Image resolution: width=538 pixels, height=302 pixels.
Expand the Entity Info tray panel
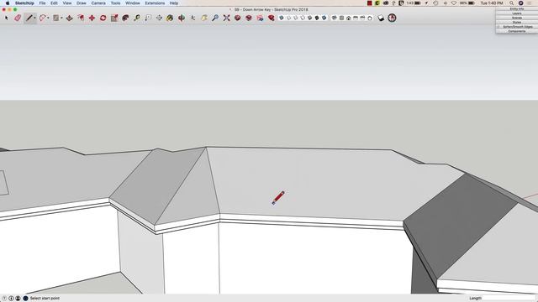(x=517, y=9)
